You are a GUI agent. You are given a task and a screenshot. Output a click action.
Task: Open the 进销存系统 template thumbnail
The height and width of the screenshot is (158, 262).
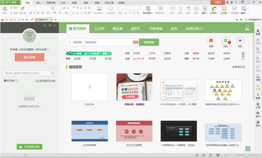coord(223,90)
